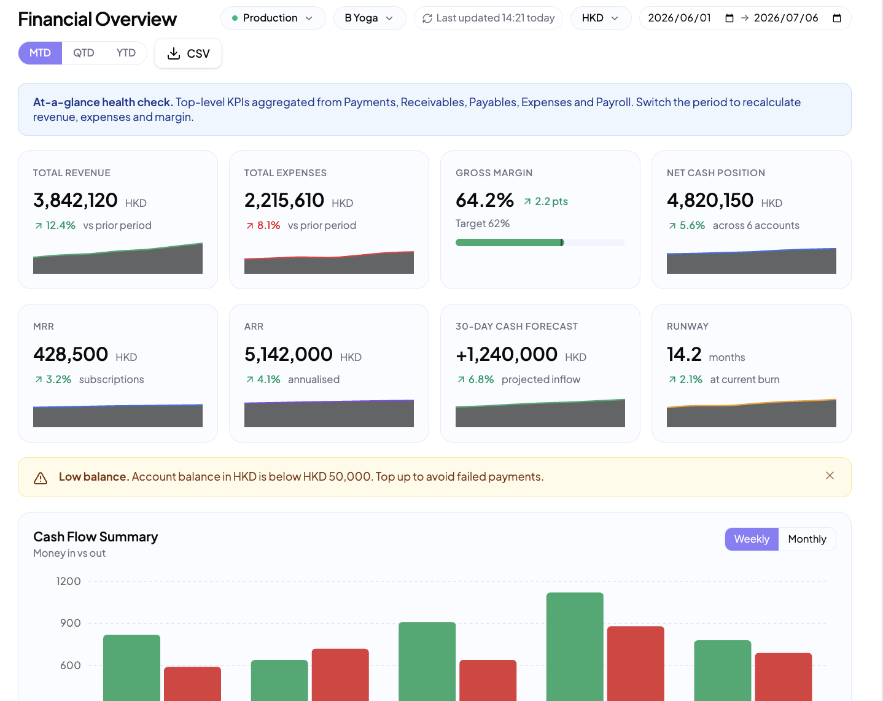Click the 30-Day Cash Forecast 6.8% arrow

(461, 380)
